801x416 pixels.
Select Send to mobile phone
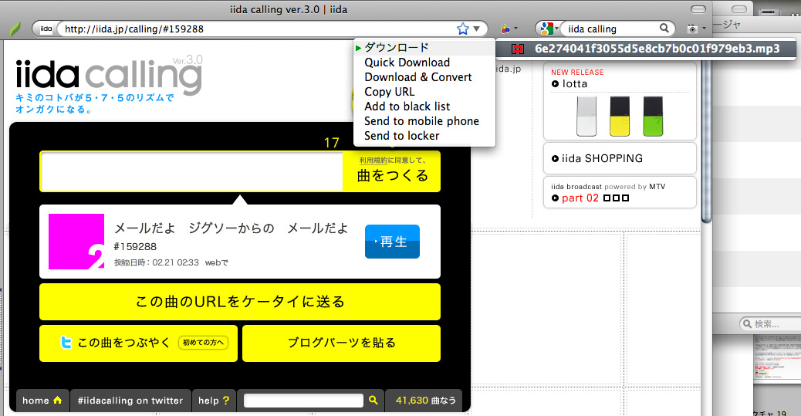tap(424, 121)
